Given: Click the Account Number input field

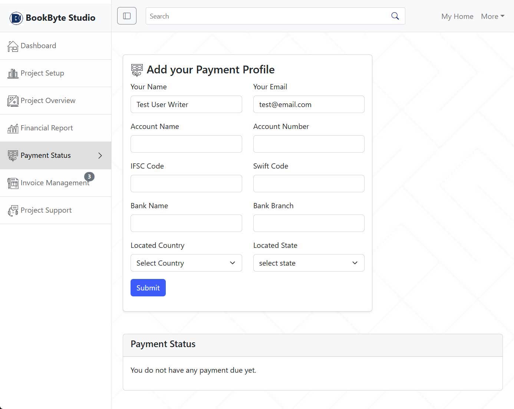Looking at the screenshot, I should point(309,144).
